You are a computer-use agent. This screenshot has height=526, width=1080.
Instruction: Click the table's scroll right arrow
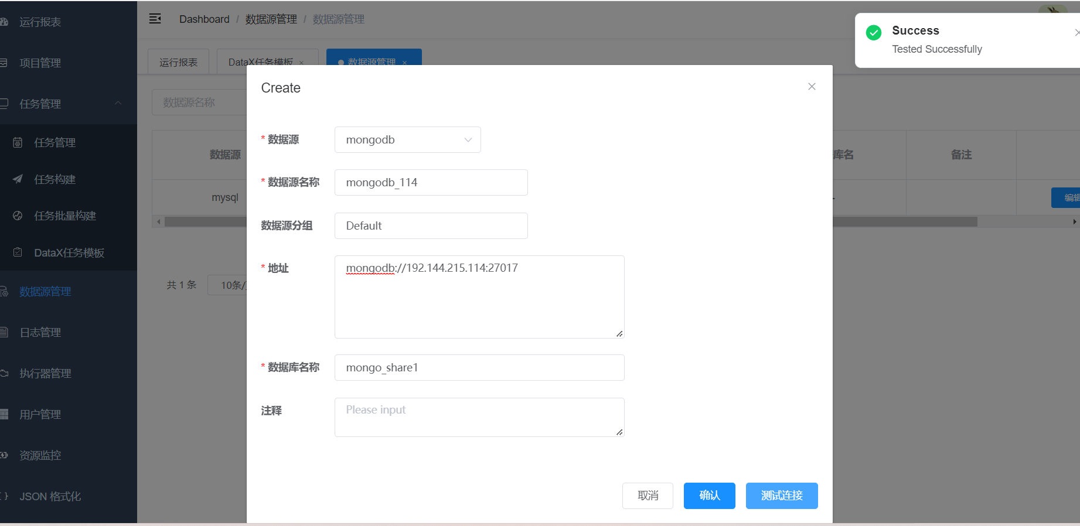(x=1075, y=222)
